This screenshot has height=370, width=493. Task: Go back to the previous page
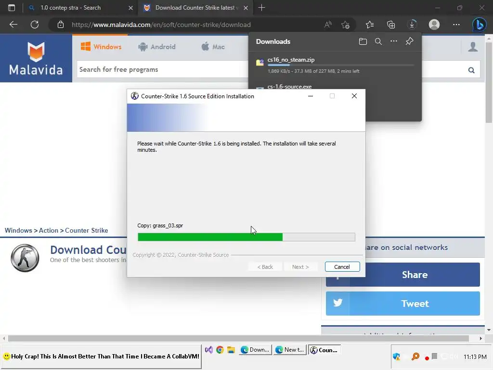pyautogui.click(x=13, y=25)
